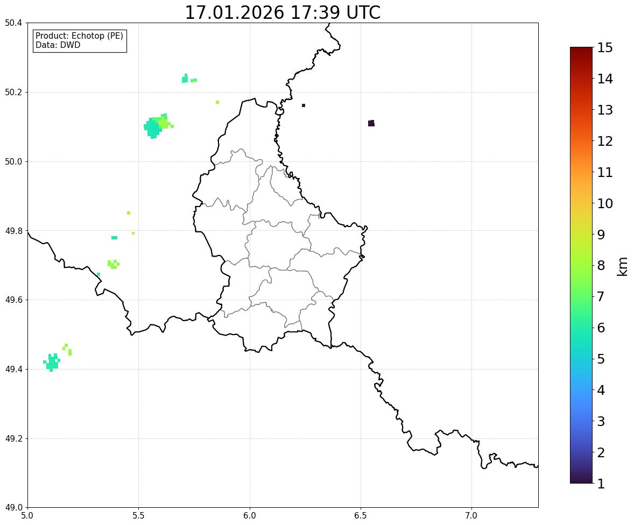
Task: Click the y-axis latitude label '49.8'
Action: [x=13, y=231]
